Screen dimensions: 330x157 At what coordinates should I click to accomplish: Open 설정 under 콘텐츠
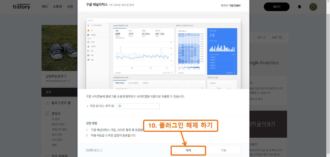pos(54,145)
